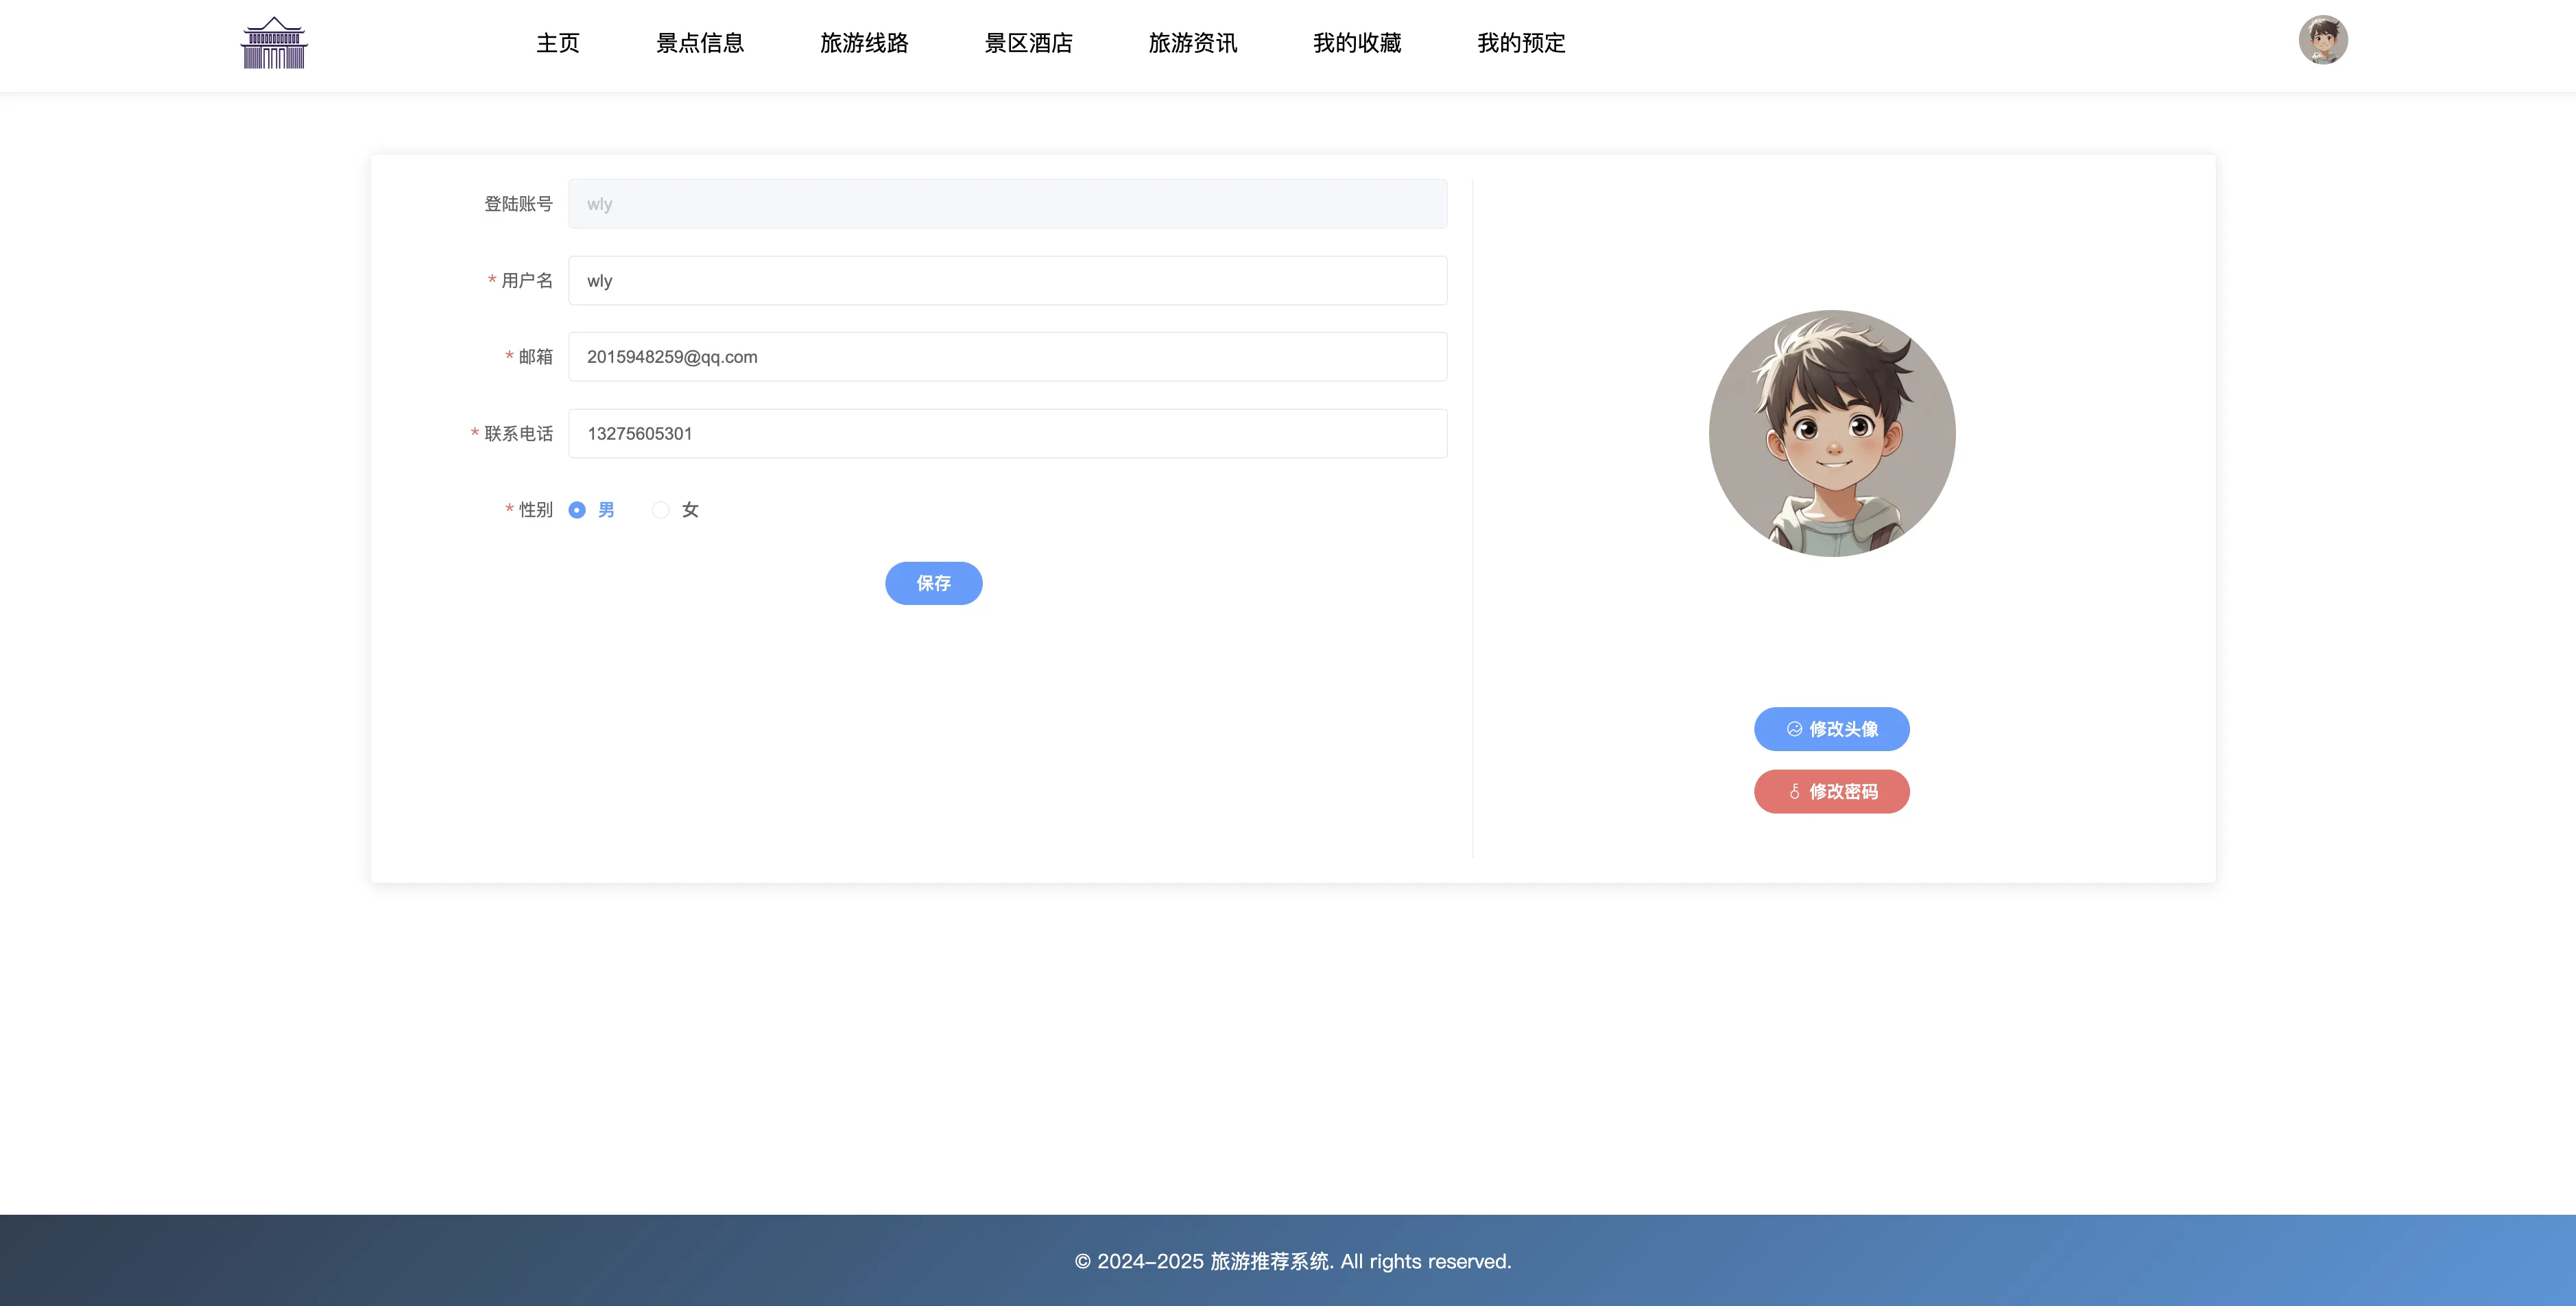Click the smiley icon on 修改头像 button
Image resolution: width=2576 pixels, height=1306 pixels.
(x=1794, y=729)
